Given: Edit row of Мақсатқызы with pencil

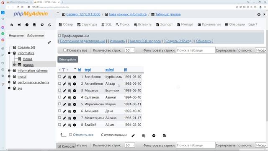Looking at the screenshot, I should click(x=64, y=118).
